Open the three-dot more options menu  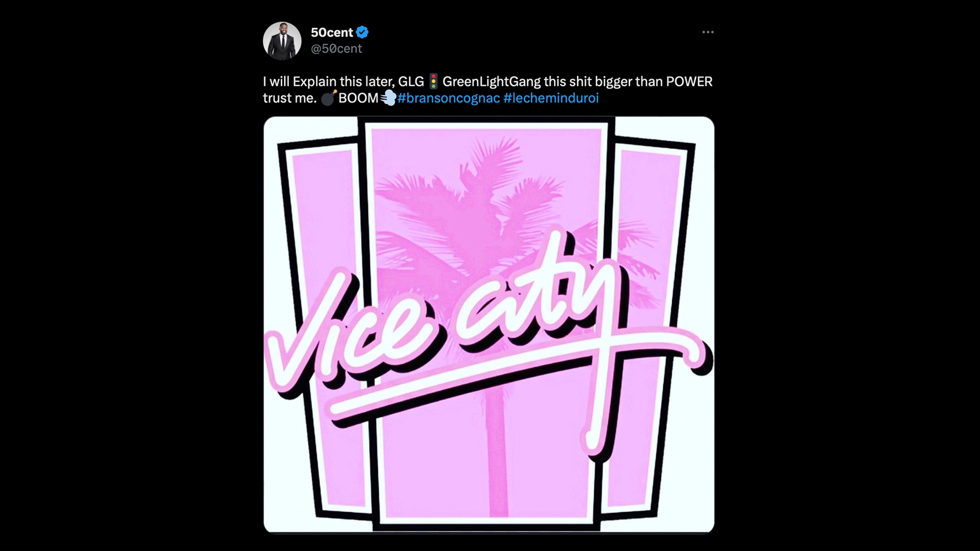point(707,32)
